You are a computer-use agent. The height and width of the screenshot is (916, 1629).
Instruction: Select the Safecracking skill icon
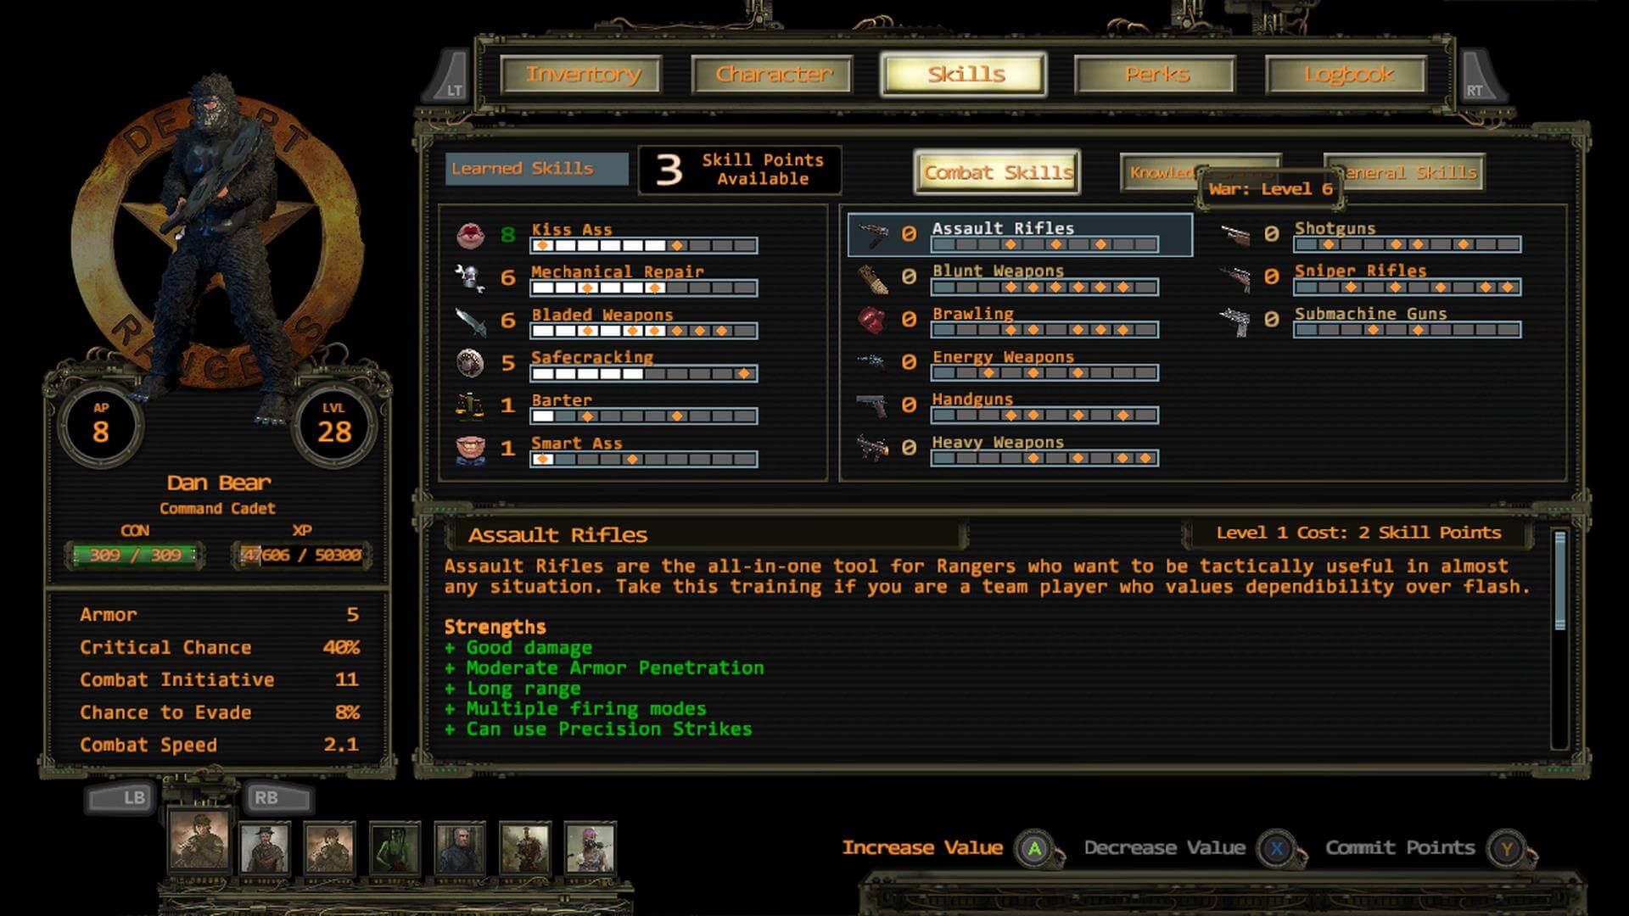pos(469,362)
